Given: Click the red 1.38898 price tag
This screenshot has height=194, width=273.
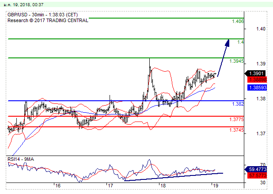Looking at the screenshot, I should click(x=257, y=80).
